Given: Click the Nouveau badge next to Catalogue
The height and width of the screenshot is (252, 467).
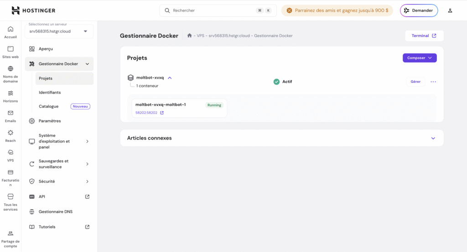Looking at the screenshot, I should click(x=80, y=106).
